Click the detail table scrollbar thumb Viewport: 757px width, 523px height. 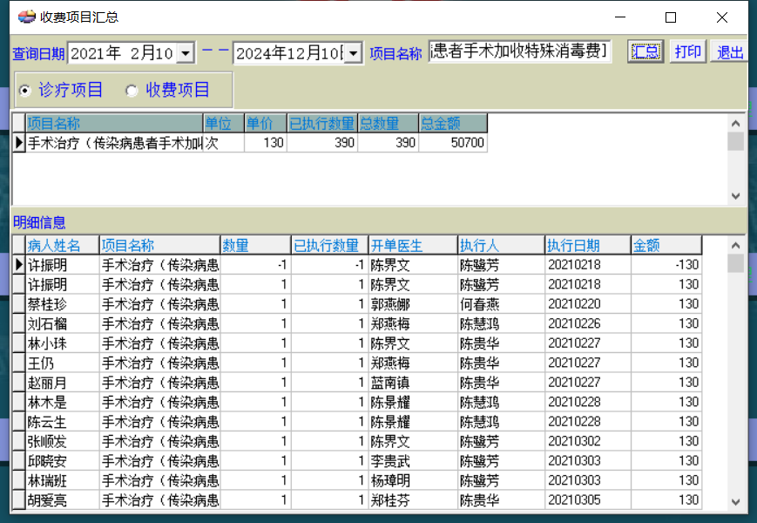pyautogui.click(x=736, y=263)
